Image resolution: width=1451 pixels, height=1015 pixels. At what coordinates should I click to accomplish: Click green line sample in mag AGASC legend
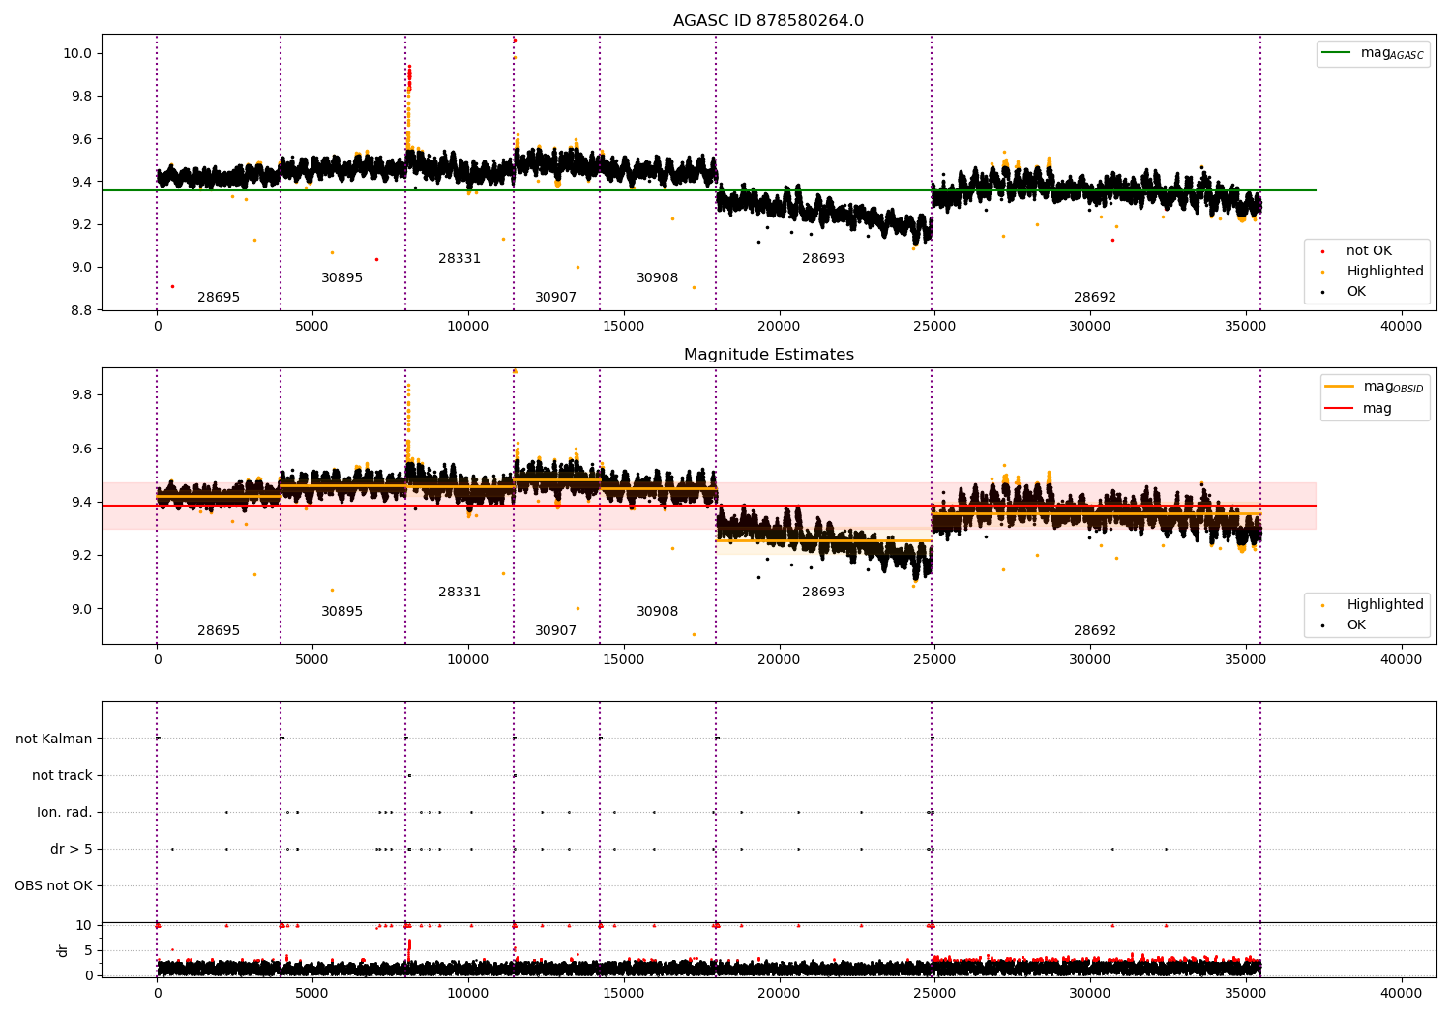click(1337, 53)
